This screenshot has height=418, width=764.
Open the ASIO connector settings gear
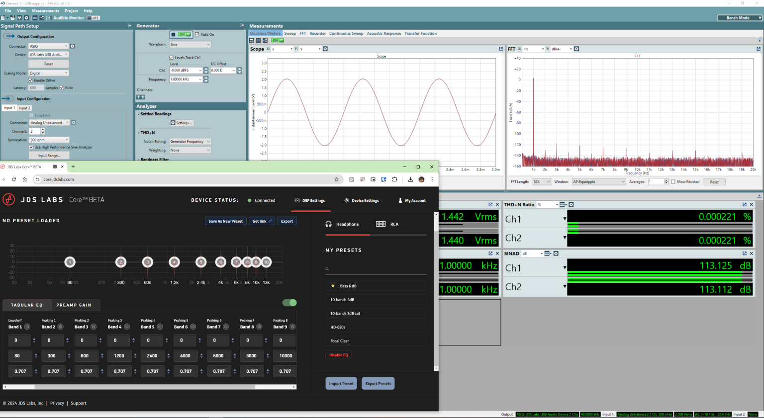(x=73, y=46)
